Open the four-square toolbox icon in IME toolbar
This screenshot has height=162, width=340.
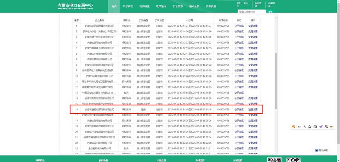click(326, 127)
